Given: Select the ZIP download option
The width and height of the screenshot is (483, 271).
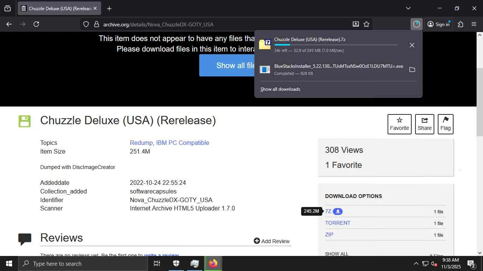Looking at the screenshot, I should [x=329, y=234].
